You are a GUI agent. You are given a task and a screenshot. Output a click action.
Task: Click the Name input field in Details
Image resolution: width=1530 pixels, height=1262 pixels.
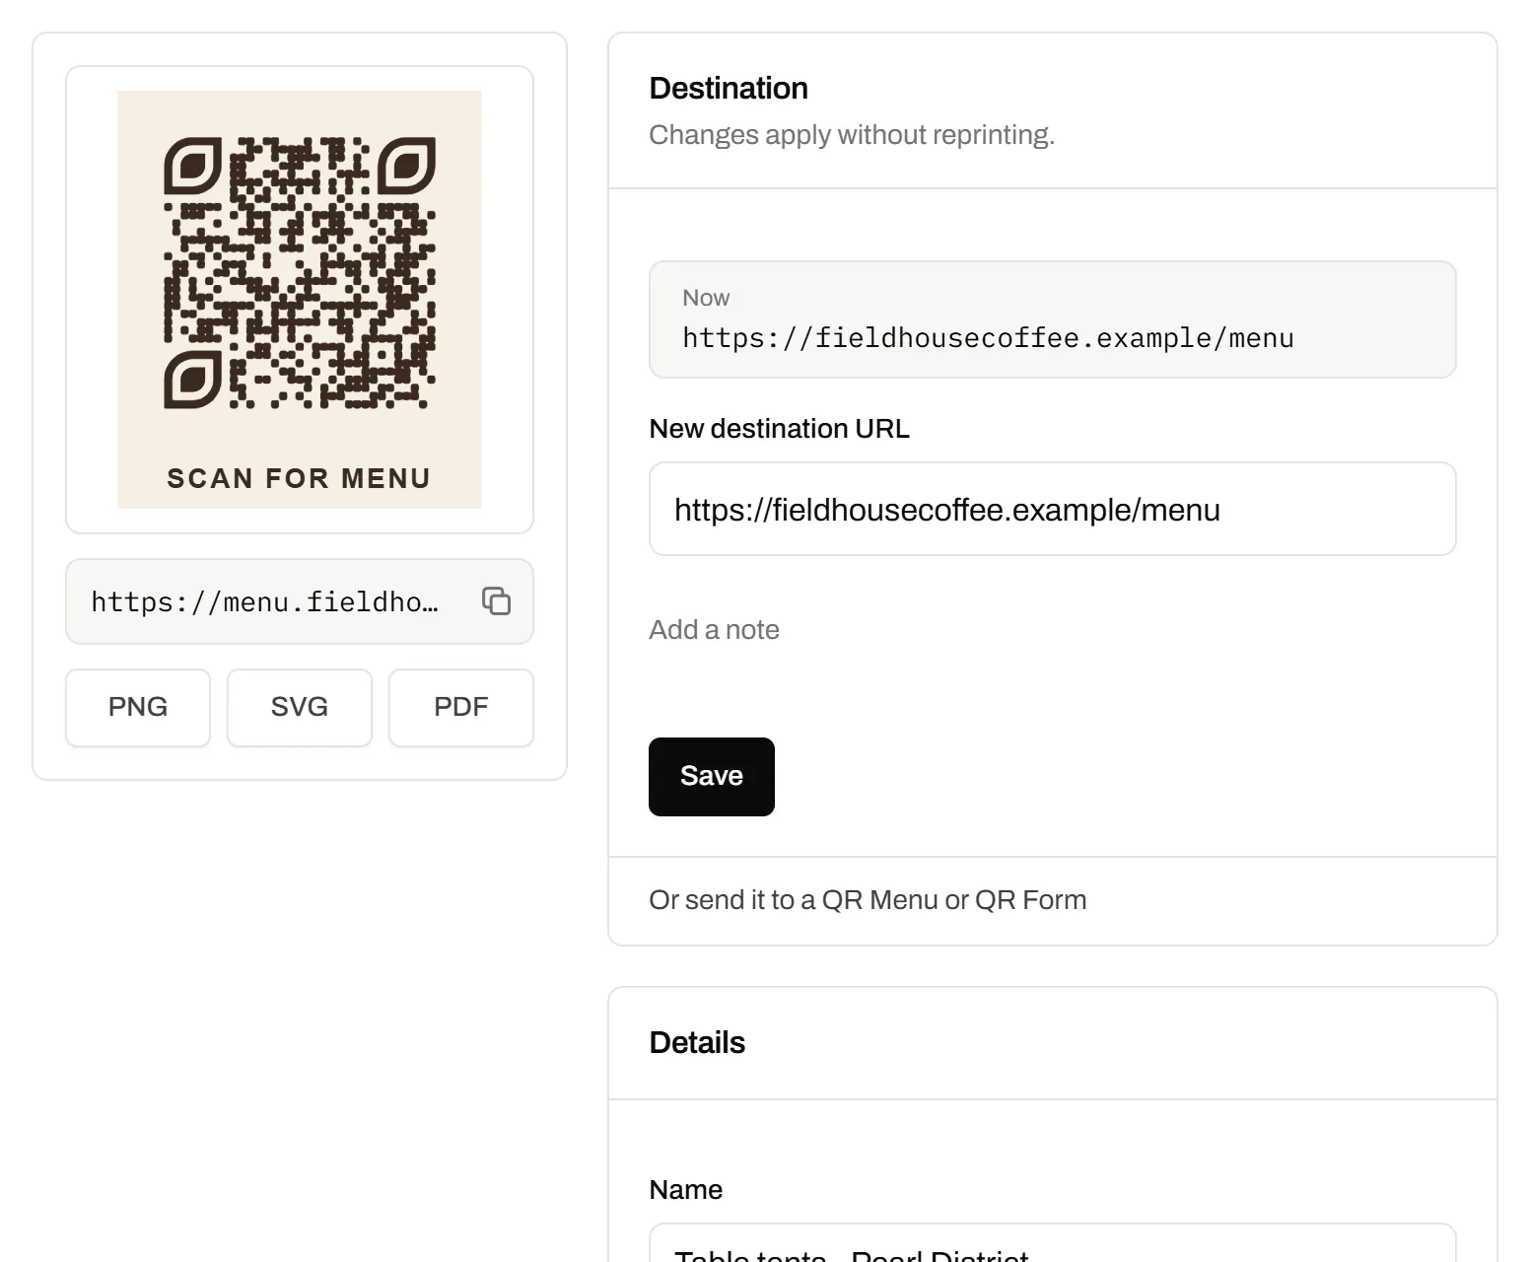coord(1053,1243)
